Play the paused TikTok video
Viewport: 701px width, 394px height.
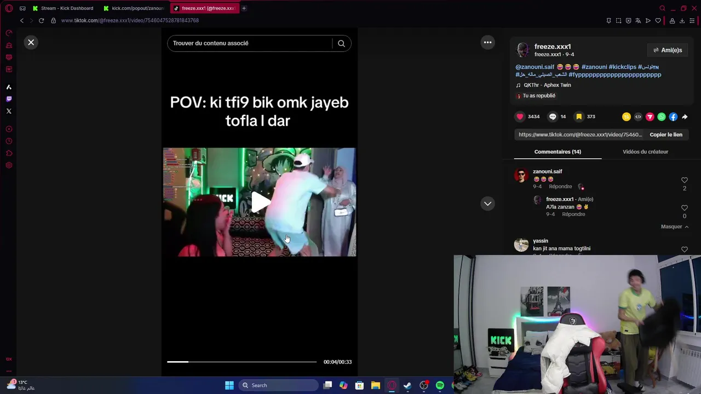click(260, 202)
